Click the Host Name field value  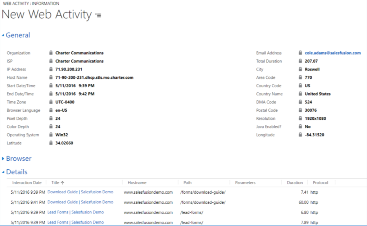click(94, 78)
